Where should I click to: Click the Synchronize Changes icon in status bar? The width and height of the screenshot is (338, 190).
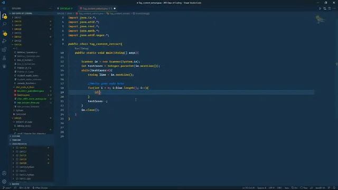[x=15, y=188]
